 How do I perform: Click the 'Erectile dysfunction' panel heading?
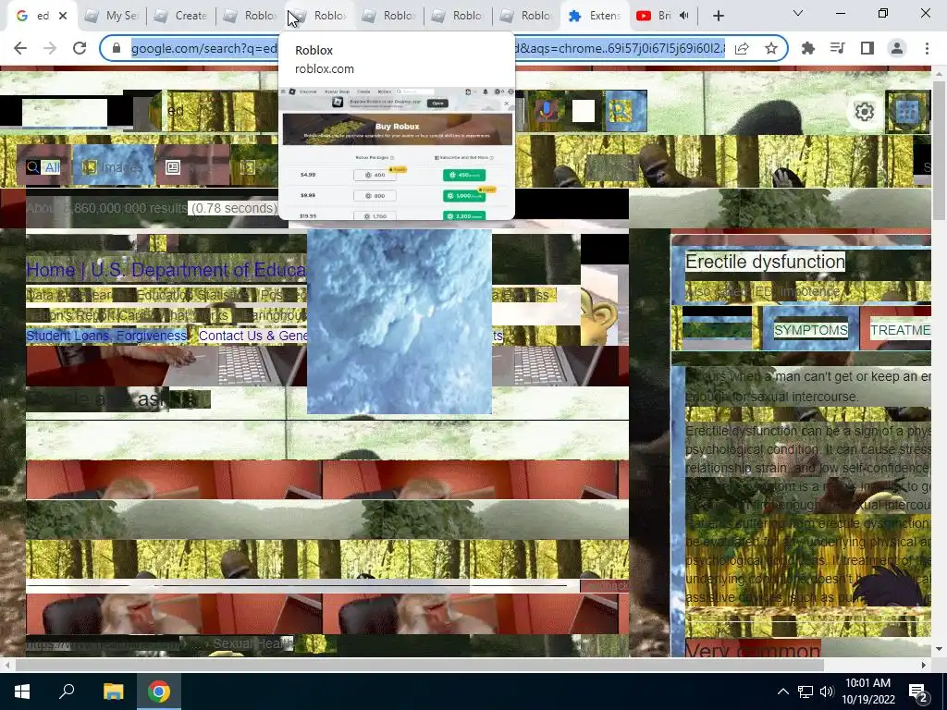click(765, 262)
